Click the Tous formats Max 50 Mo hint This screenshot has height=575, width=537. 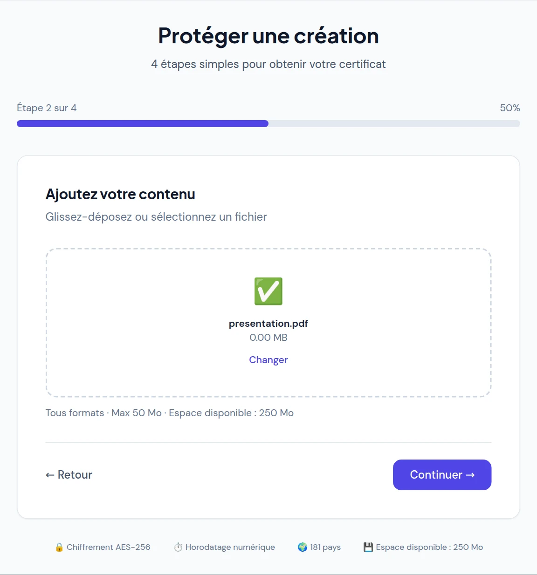point(170,413)
